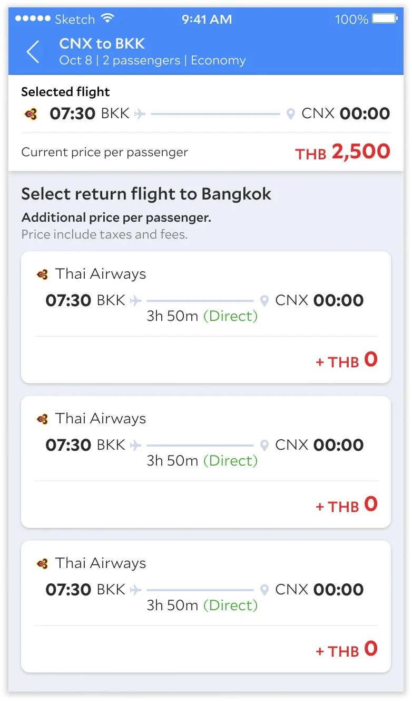Tap CNX to BKK header title
Viewport: 412px width, 701px height.
(x=102, y=43)
